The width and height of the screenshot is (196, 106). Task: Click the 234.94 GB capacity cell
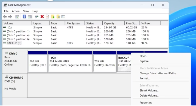(110, 27)
